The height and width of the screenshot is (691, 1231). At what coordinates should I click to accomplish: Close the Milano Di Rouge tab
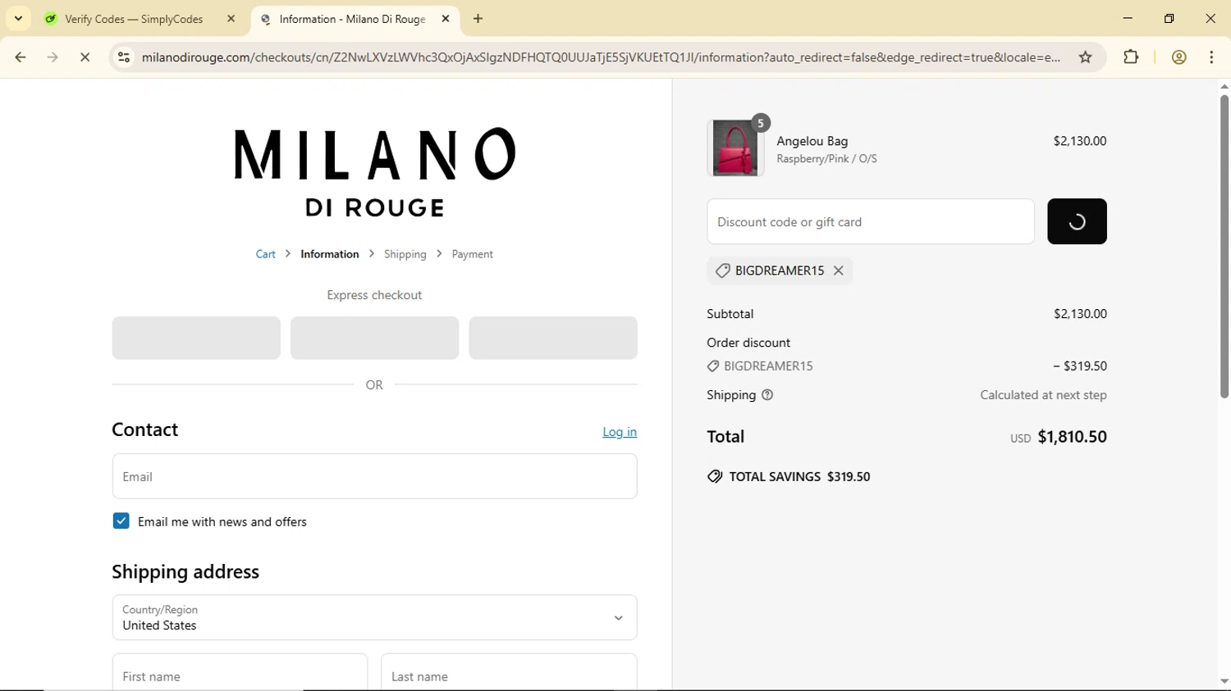click(x=446, y=19)
